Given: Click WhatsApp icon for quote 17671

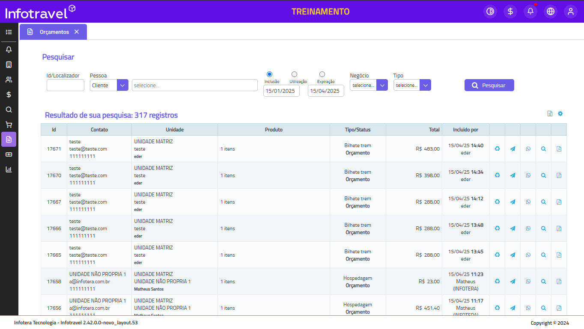Looking at the screenshot, I should tap(528, 149).
